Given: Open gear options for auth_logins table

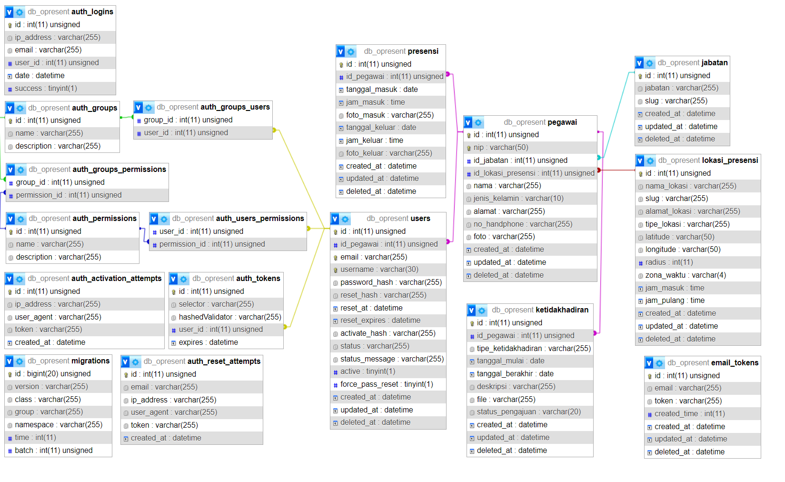Looking at the screenshot, I should (20, 12).
